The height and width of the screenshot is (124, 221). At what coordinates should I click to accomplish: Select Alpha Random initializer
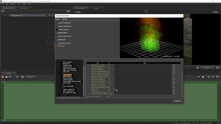click(x=67, y=76)
